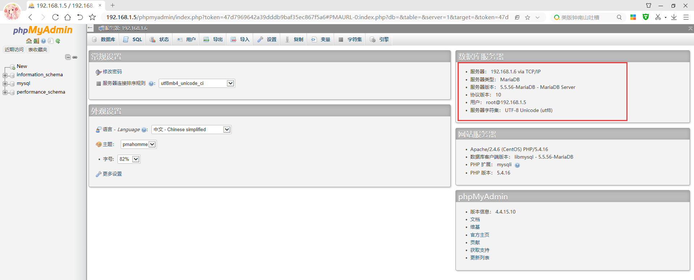Click the browser address bar
This screenshot has width=694, height=280.
click(307, 17)
